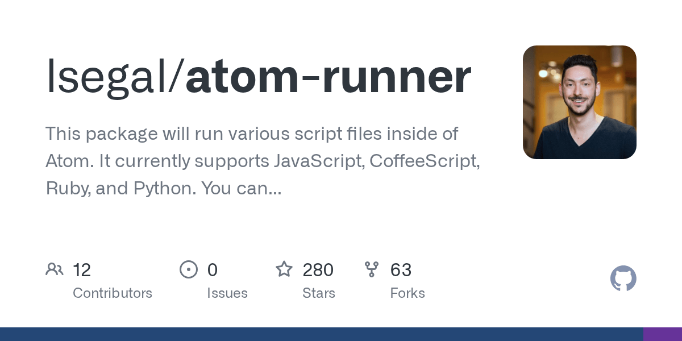Open the lsegal profile photo

tap(579, 102)
